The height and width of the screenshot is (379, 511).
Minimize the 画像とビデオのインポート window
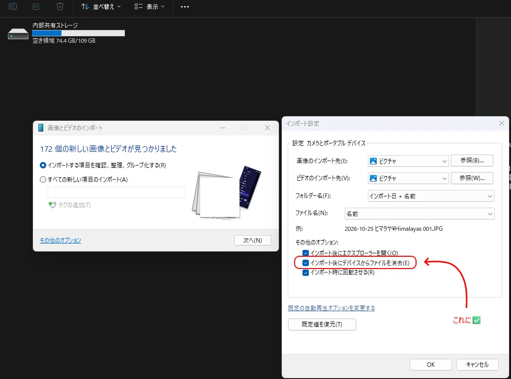tap(223, 128)
